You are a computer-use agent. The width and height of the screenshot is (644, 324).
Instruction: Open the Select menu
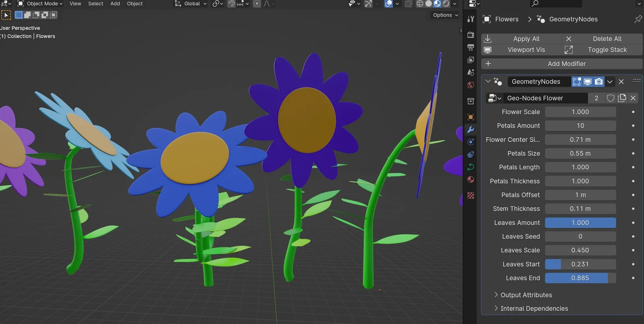[96, 4]
